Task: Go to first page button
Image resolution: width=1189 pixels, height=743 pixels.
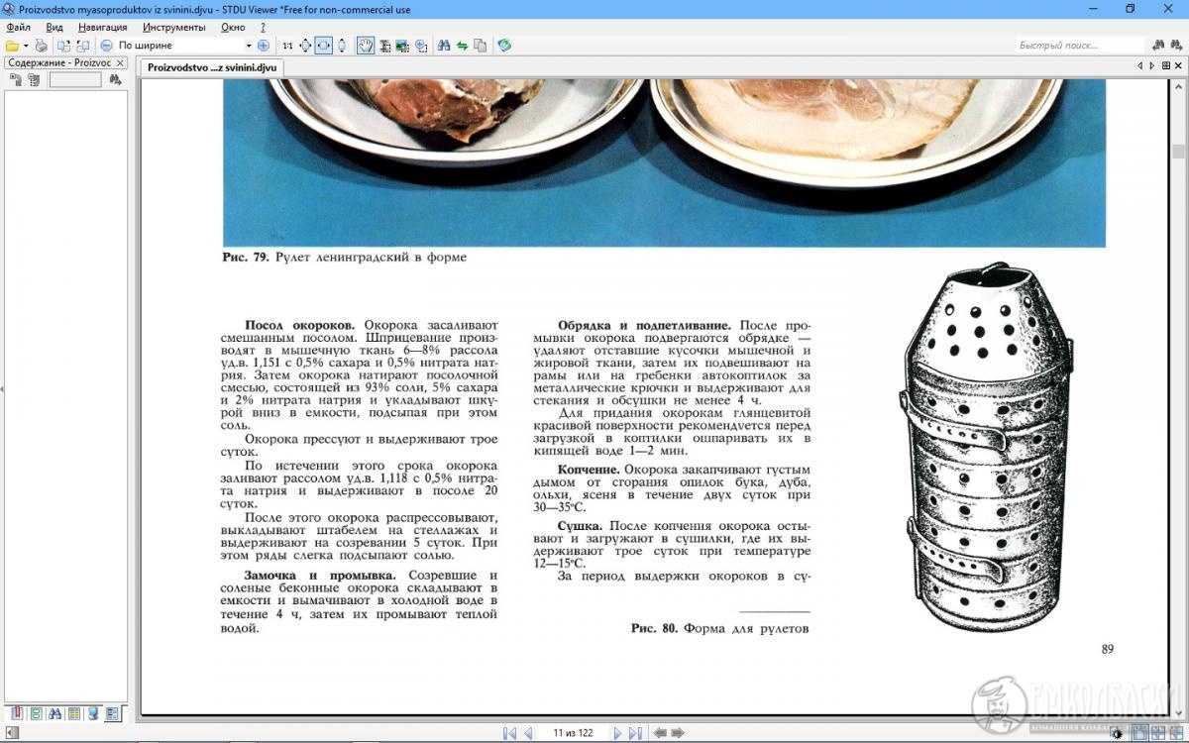Action: coord(509,733)
